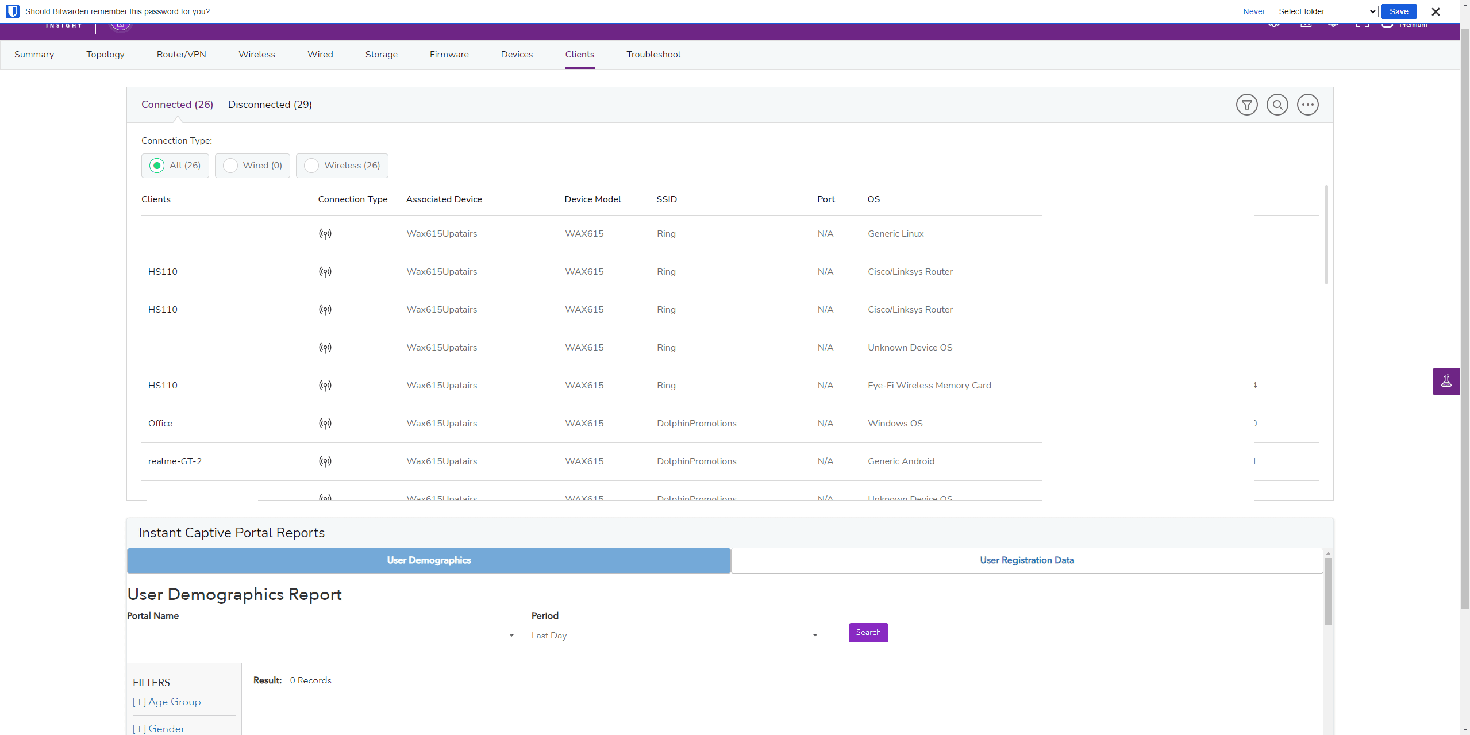1470x735 pixels.
Task: Click the Bitwarden shield logo
Action: (13, 11)
